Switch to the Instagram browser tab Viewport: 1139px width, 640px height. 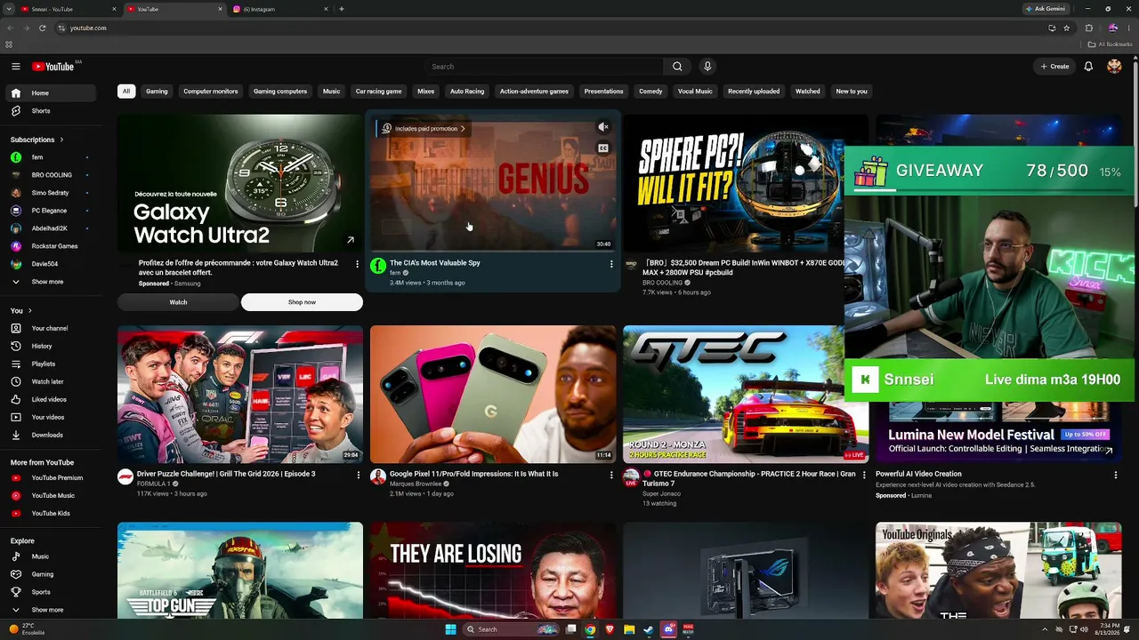pyautogui.click(x=280, y=9)
